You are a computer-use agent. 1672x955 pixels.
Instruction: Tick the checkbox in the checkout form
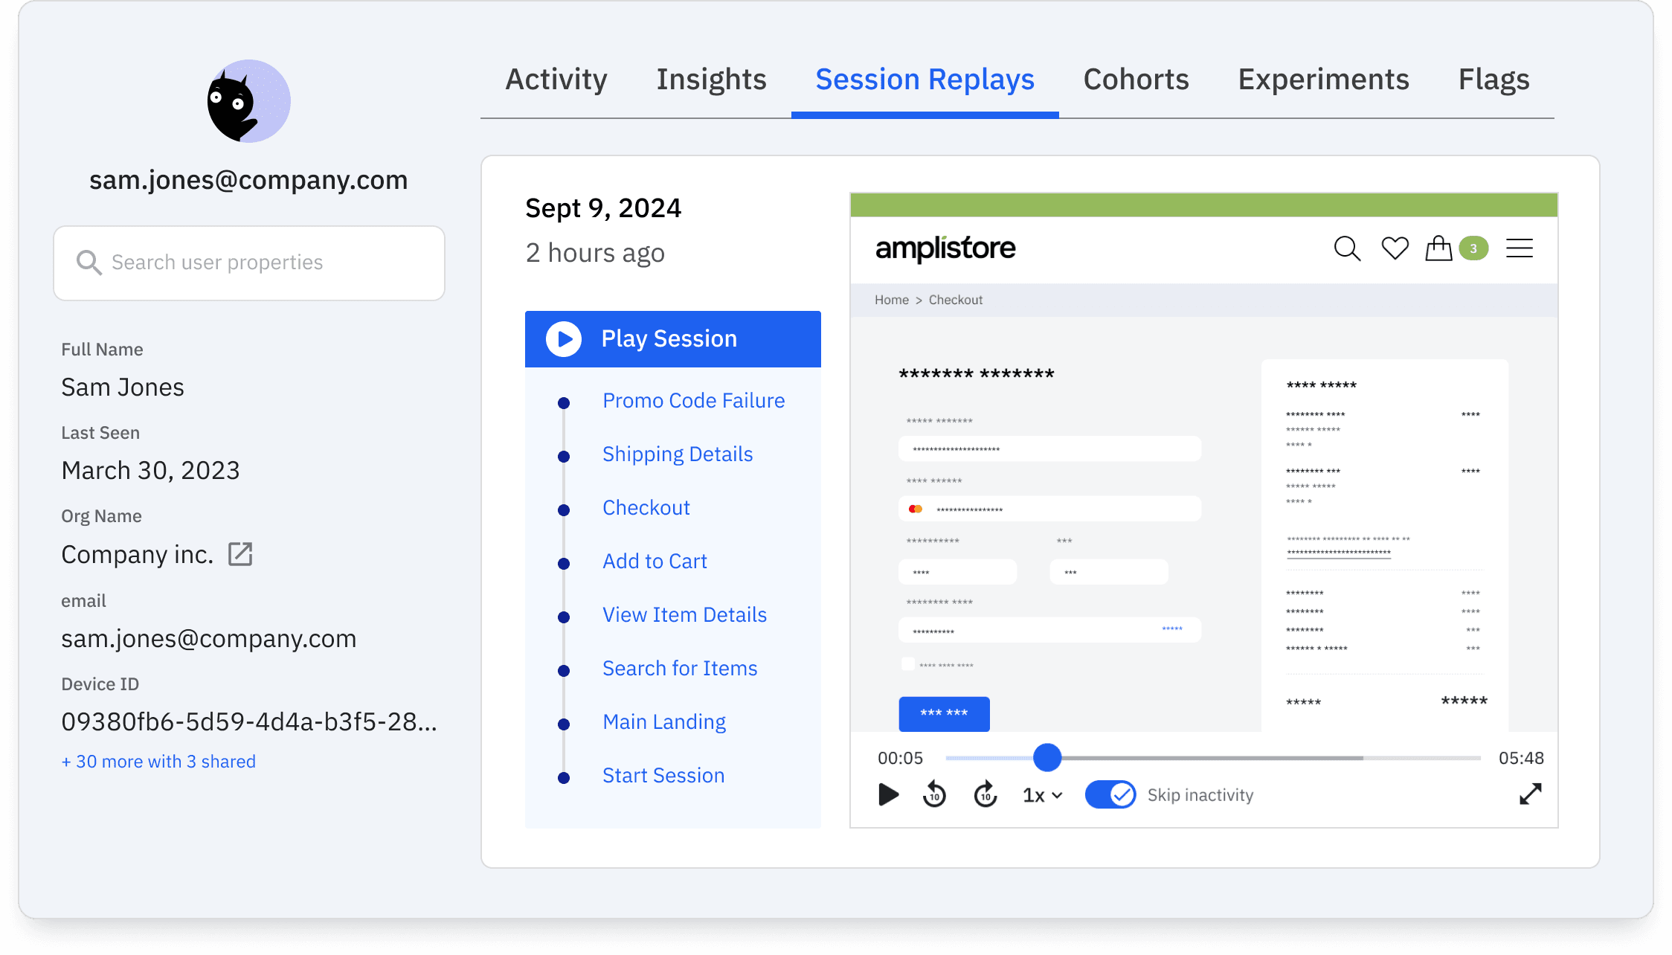[x=908, y=662]
